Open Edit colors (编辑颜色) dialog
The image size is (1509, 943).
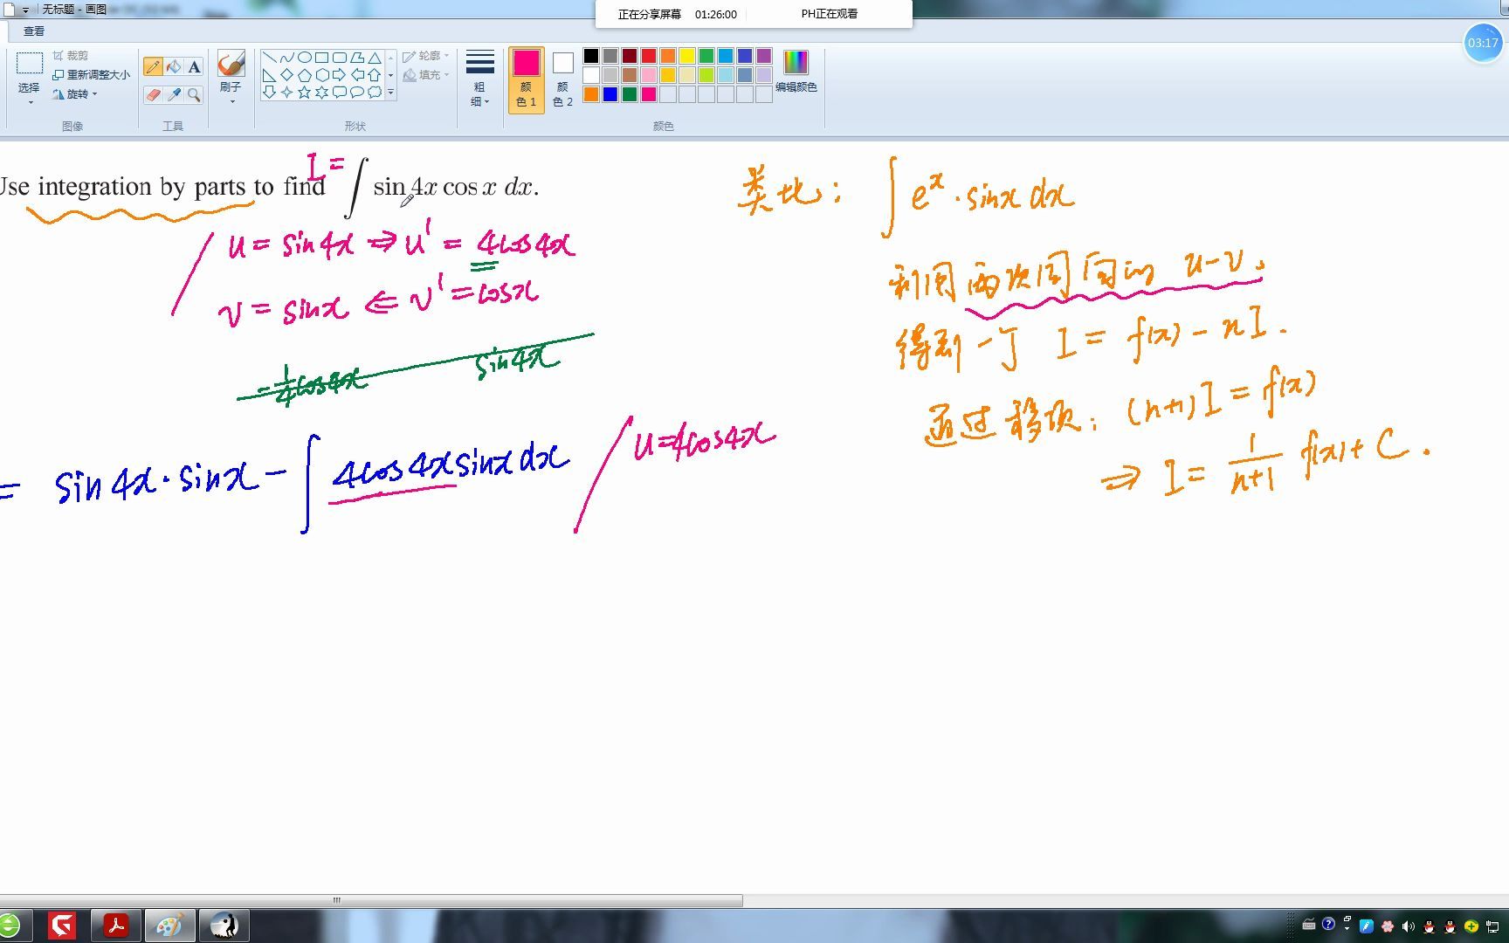point(796,72)
